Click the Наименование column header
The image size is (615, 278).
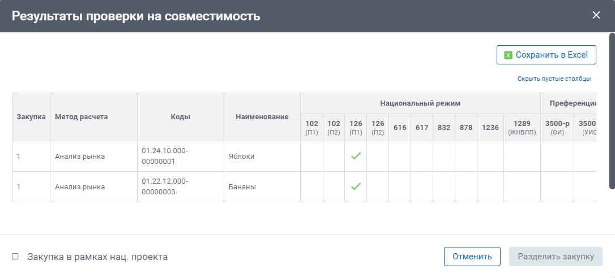(x=262, y=117)
